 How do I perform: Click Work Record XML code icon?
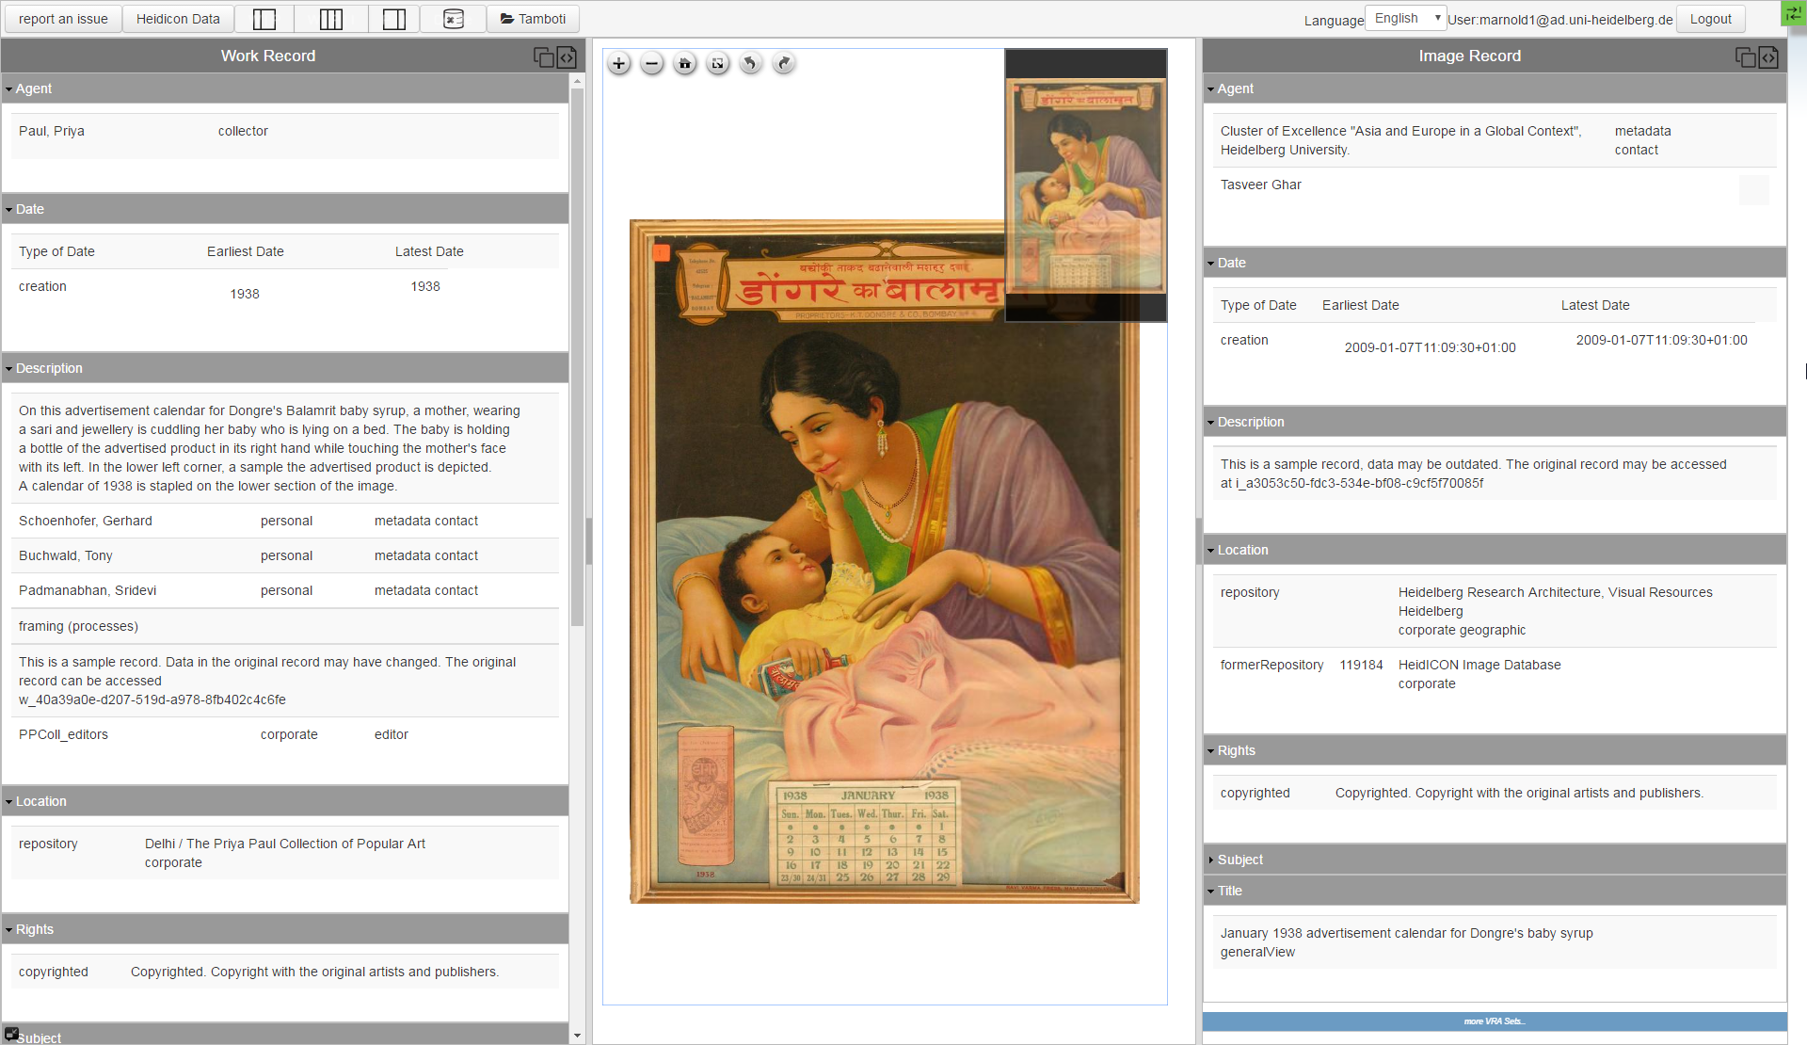pos(567,57)
